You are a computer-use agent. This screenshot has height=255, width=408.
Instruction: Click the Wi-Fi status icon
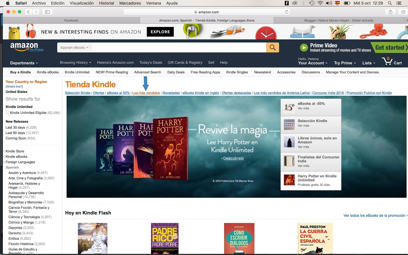pos(320,3)
